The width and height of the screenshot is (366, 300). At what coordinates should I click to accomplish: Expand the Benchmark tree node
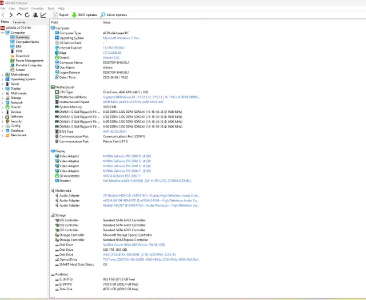[x=2, y=136]
